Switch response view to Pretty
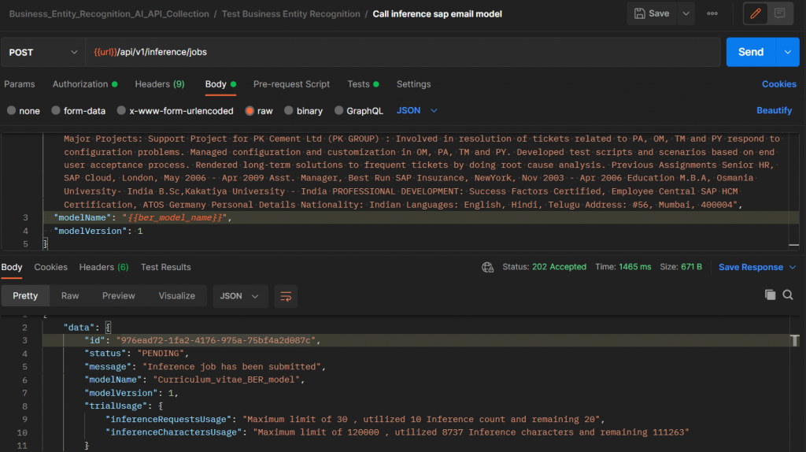806x452 pixels. 25,295
